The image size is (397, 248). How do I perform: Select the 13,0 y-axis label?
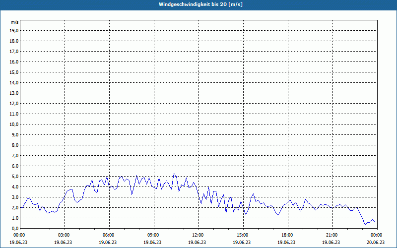(14, 93)
